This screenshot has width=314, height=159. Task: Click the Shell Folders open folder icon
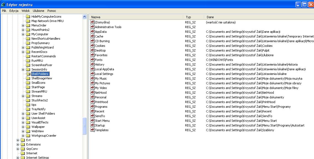coord(28,74)
